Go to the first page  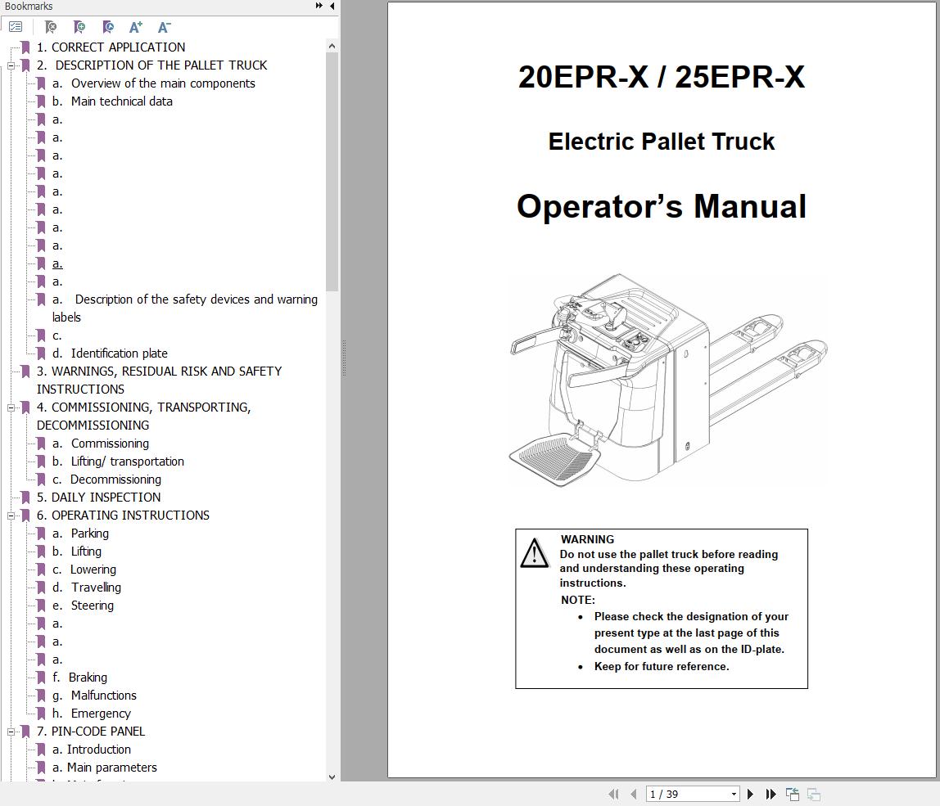pyautogui.click(x=613, y=794)
